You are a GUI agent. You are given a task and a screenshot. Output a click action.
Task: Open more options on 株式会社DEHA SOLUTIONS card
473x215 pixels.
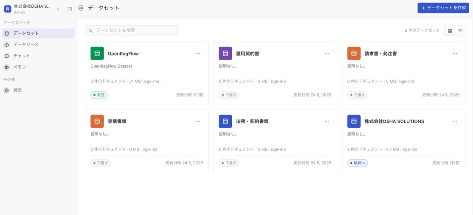point(455,121)
